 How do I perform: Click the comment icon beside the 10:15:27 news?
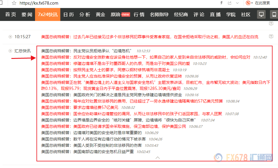coord(271,36)
